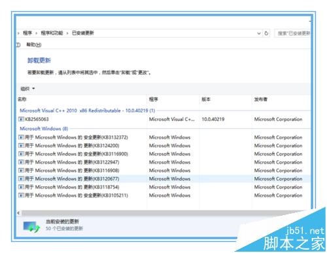Click Microsoft Visual C+... program cell

click(172, 119)
